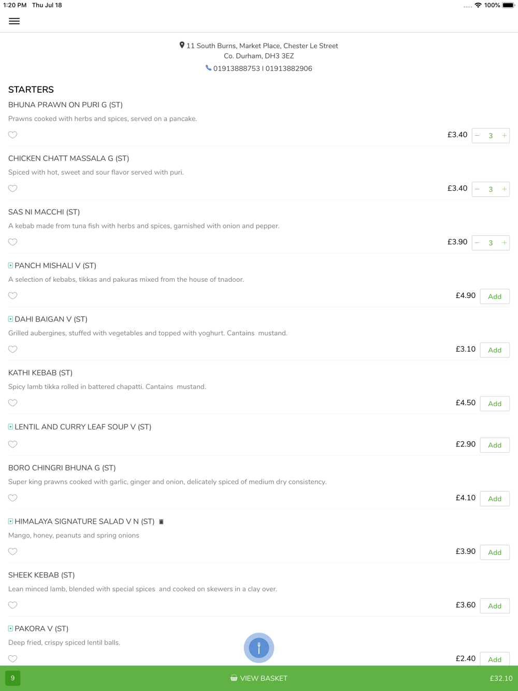This screenshot has height=691, width=518.
Task: Favorite Bhuna Prawn on Puri with heart
Action: pyautogui.click(x=13, y=135)
